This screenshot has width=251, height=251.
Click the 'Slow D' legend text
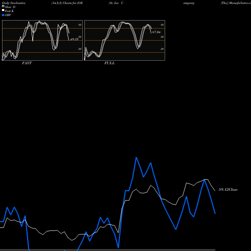pyautogui.click(x=10, y=7)
